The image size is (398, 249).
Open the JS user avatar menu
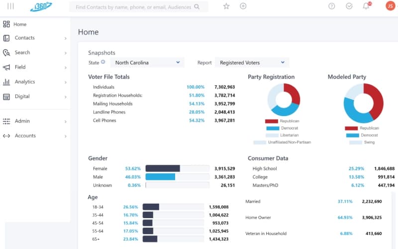tap(390, 5)
